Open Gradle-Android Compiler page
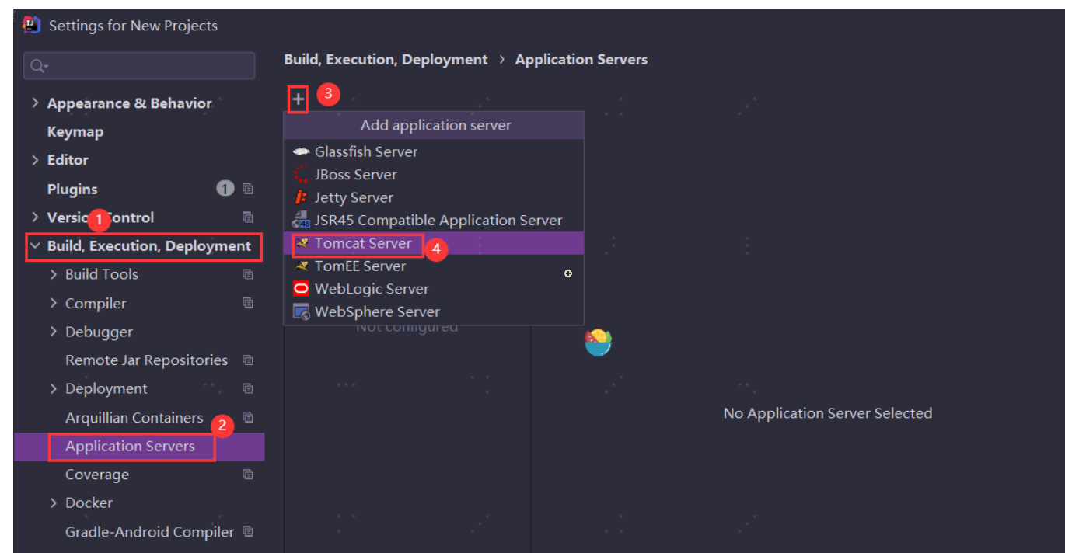The width and height of the screenshot is (1065, 553). tap(149, 532)
